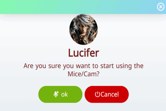Dismiss the popup via circled X icon
Viewport: 166px width, 111px height.
click(x=160, y=7)
